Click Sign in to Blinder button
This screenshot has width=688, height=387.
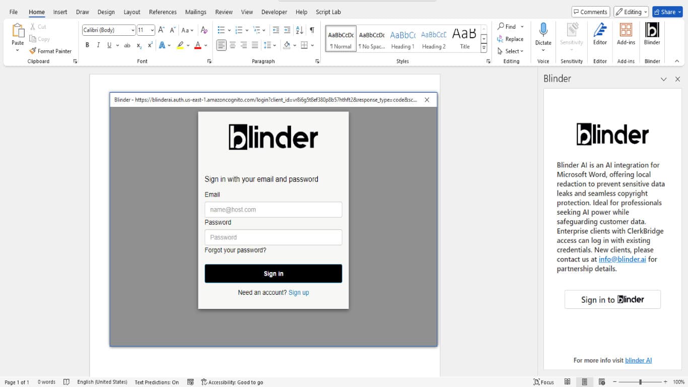coord(612,299)
